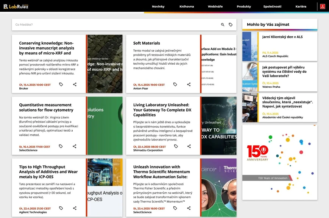Viewport: 329px width, 218px height.
Task: Tag icon on Tips to High Throughput card
Action: coord(61,208)
